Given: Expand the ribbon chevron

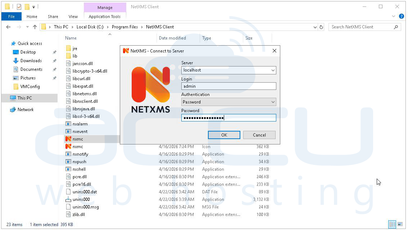Looking at the screenshot, I should coord(394,17).
